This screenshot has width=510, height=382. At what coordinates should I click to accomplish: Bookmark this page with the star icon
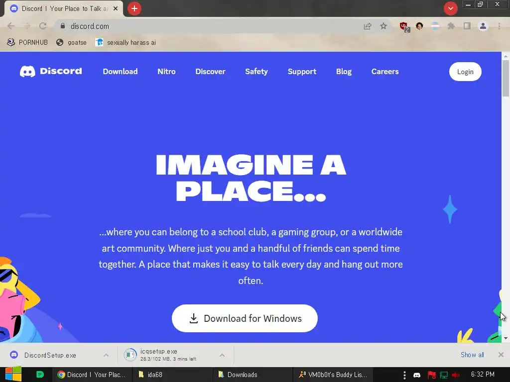coord(383,26)
